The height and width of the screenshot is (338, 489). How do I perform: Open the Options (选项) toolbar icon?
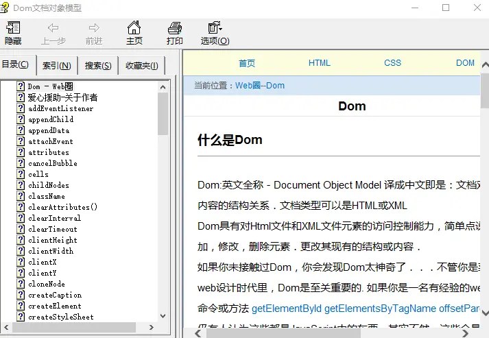(215, 28)
